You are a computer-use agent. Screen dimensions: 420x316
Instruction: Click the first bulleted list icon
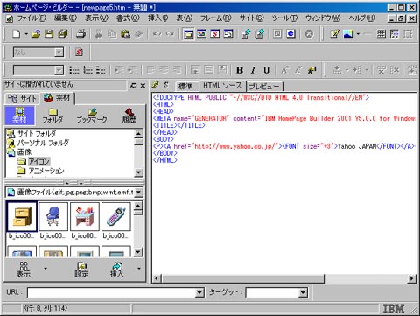pos(74,70)
